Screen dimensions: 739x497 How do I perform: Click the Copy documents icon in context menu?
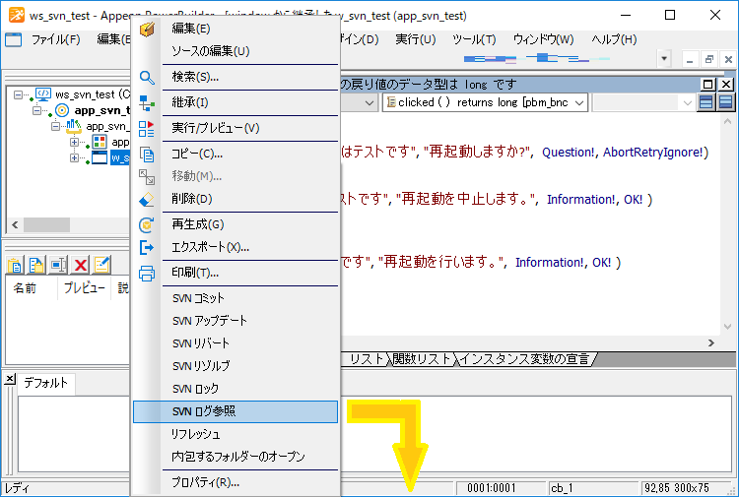tap(147, 155)
